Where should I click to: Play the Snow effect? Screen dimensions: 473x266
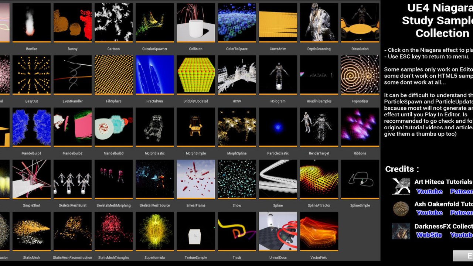click(236, 179)
